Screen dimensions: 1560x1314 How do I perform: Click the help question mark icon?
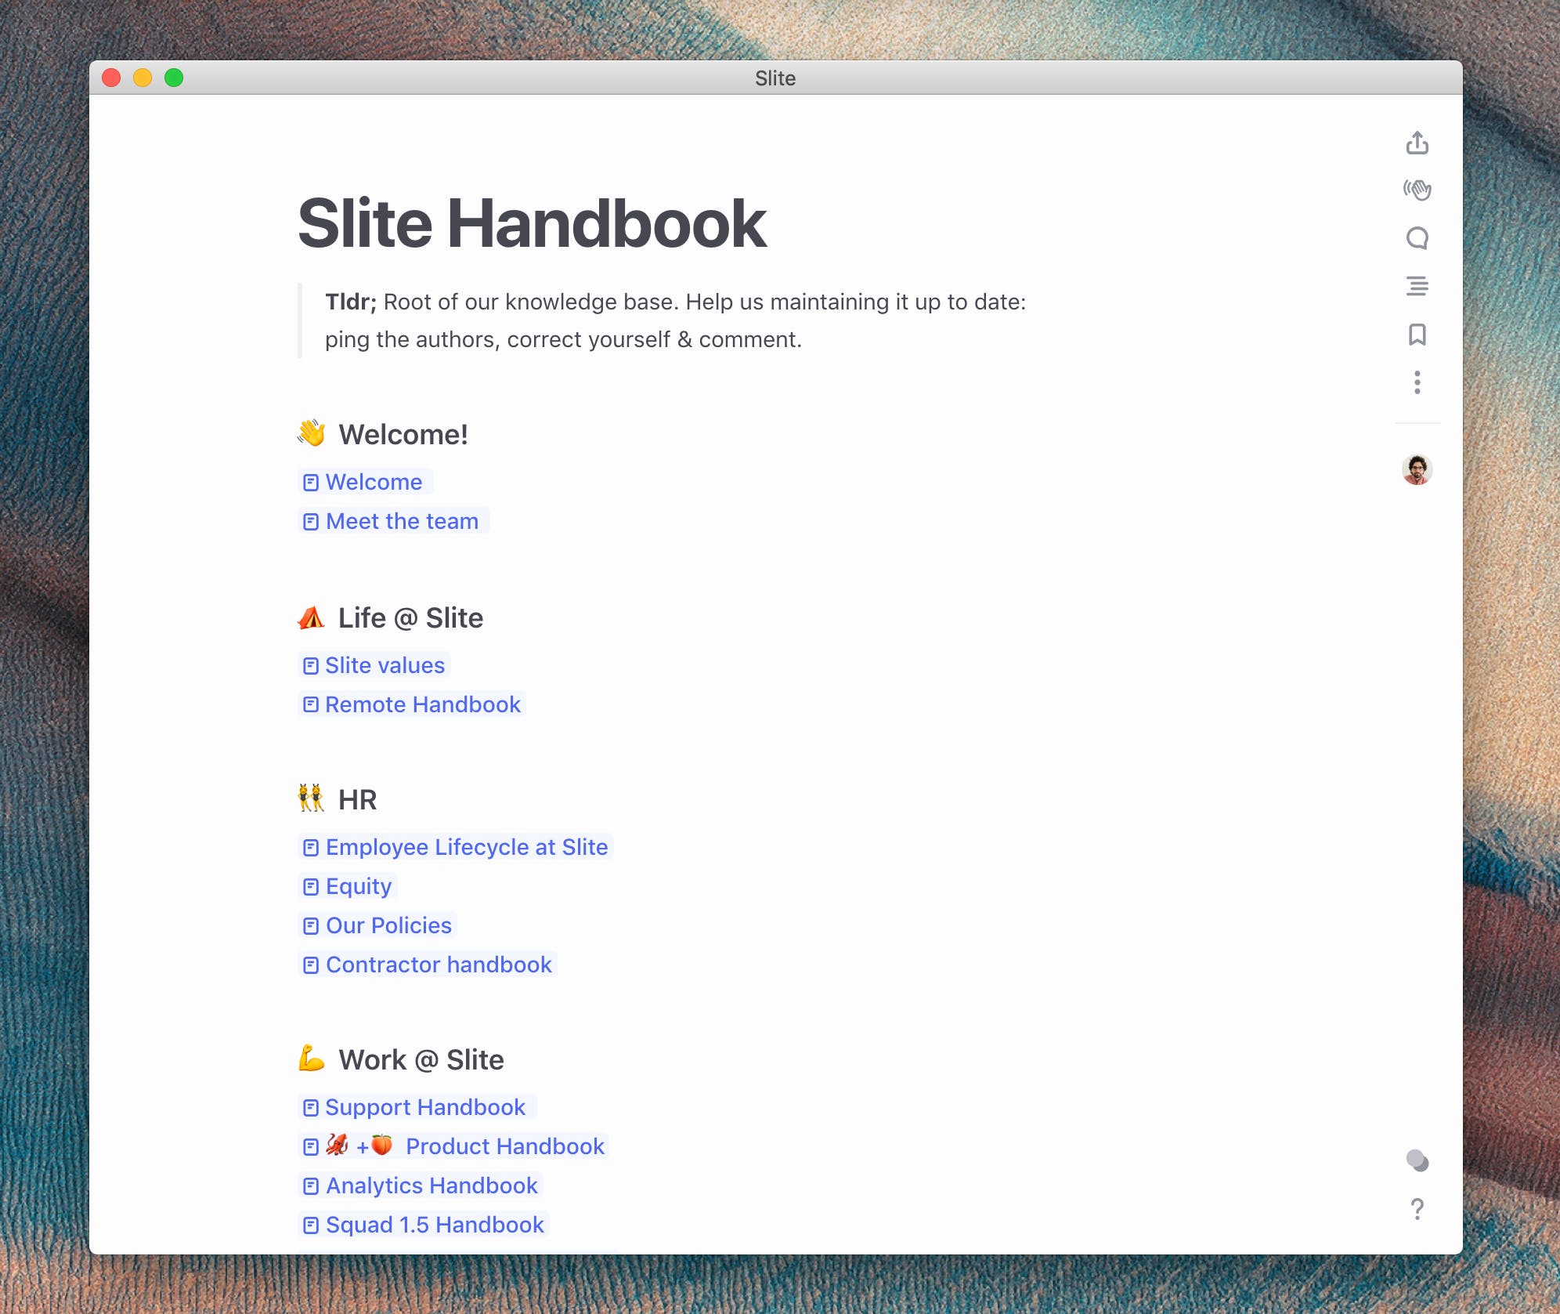[1417, 1210]
